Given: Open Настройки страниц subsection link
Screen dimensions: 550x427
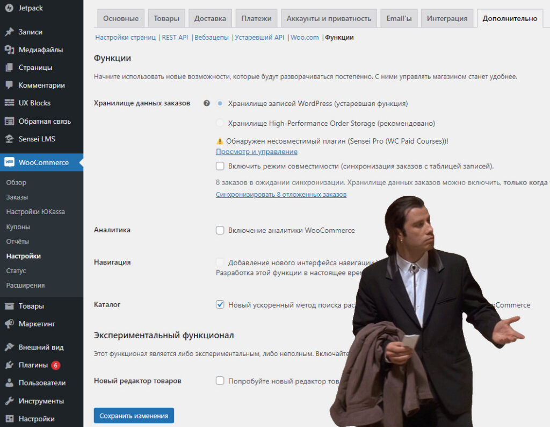Looking at the screenshot, I should (x=125, y=37).
